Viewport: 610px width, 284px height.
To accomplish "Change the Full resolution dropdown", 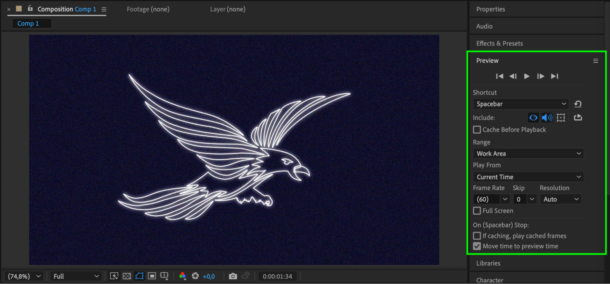I will click(76, 276).
